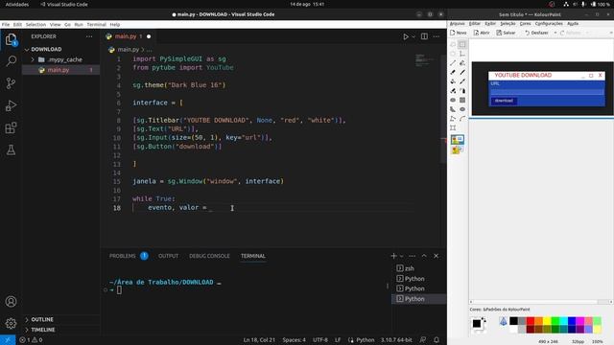
Task: Run the Python file with the play icon
Action: click(x=406, y=36)
